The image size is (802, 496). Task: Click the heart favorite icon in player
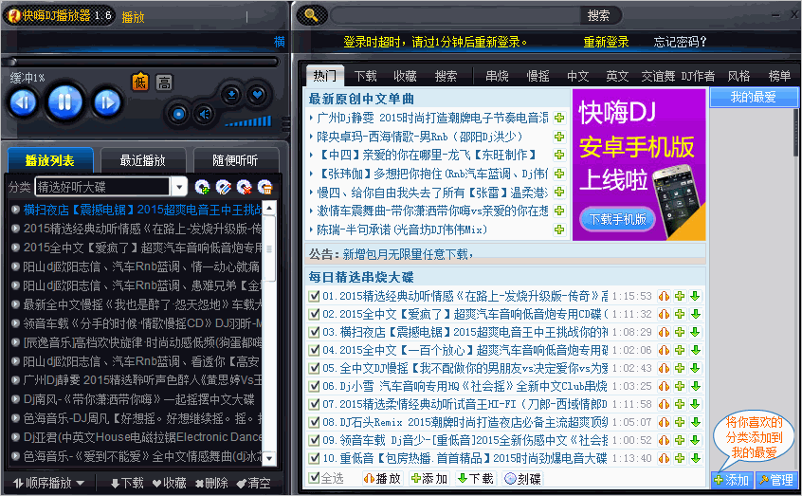pos(257,95)
